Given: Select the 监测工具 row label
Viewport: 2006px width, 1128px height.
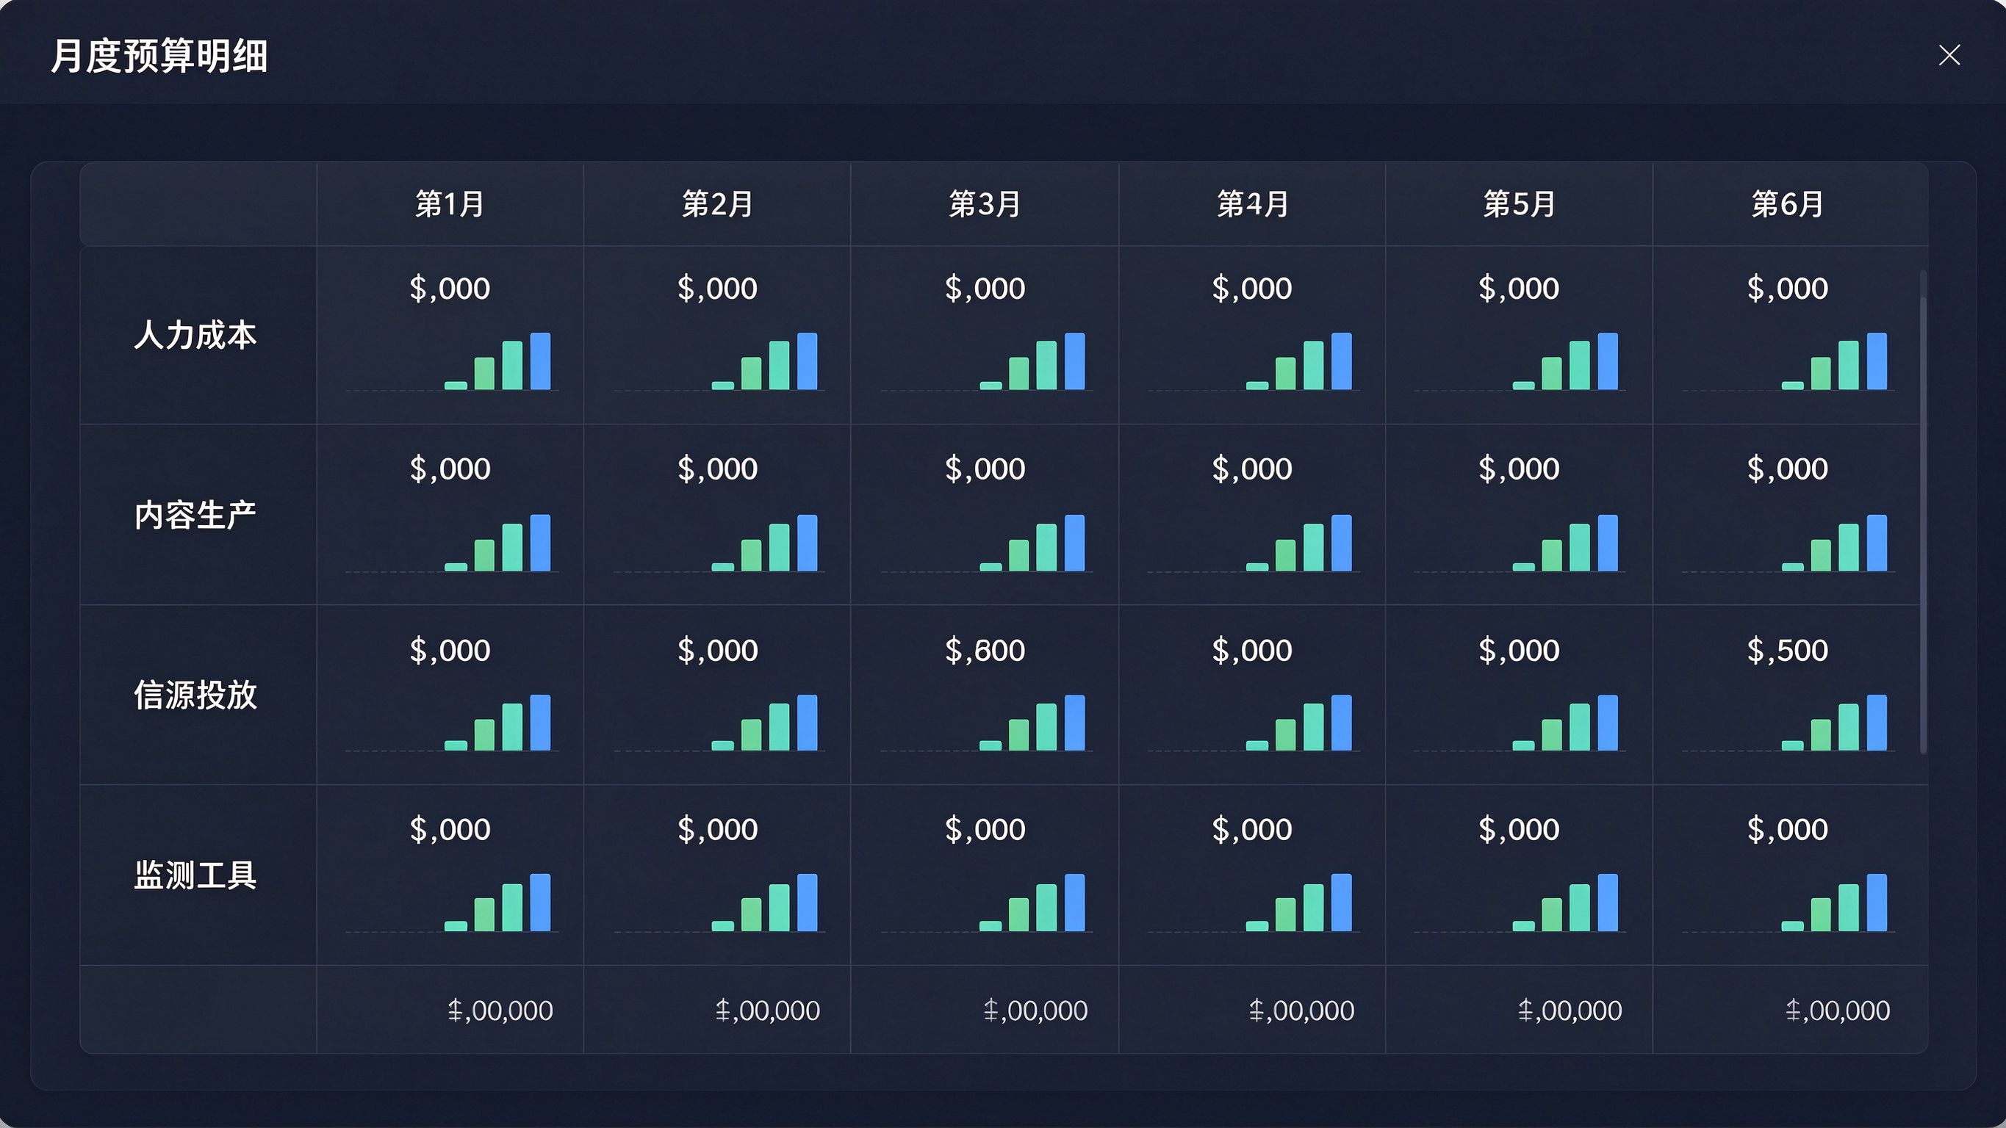Looking at the screenshot, I should 195,875.
